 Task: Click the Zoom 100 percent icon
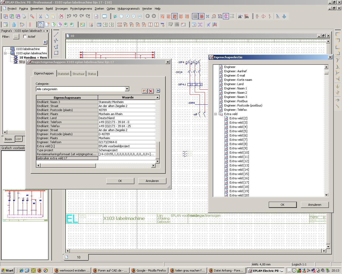coord(140,16)
